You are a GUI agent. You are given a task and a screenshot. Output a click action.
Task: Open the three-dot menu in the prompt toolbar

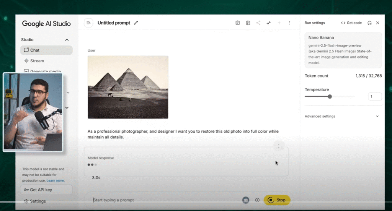coord(289,23)
